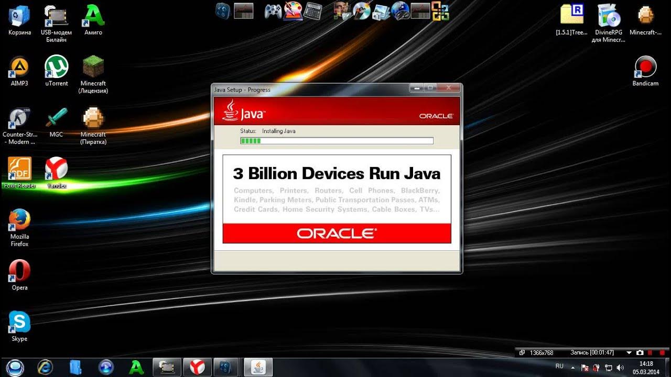Stop the Bandicam recording

(x=662, y=353)
